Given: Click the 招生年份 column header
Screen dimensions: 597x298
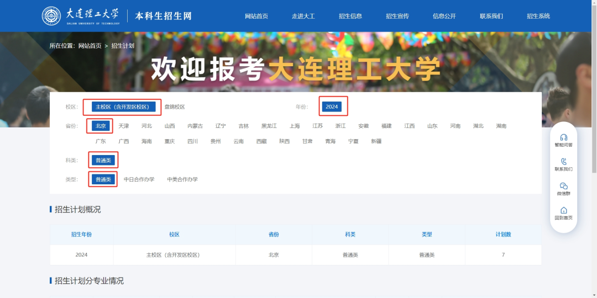Looking at the screenshot, I should coord(81,235).
